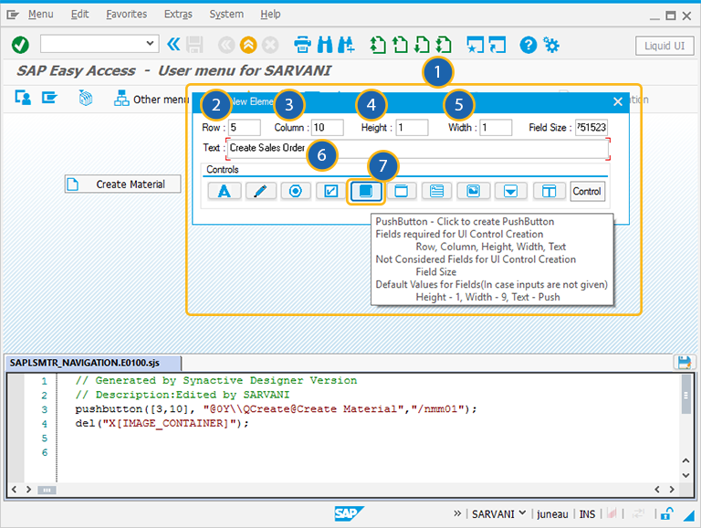Click the scroll-up arrow in script editor

tap(685, 460)
